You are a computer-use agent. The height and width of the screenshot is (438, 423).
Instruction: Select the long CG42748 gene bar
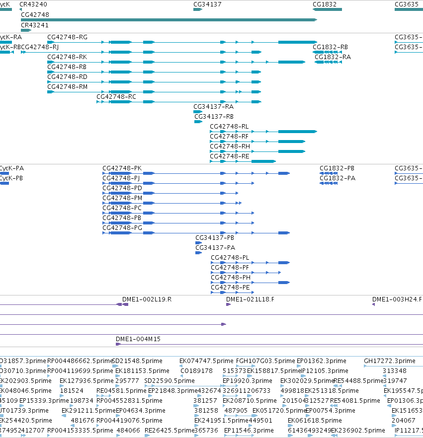coord(169,20)
